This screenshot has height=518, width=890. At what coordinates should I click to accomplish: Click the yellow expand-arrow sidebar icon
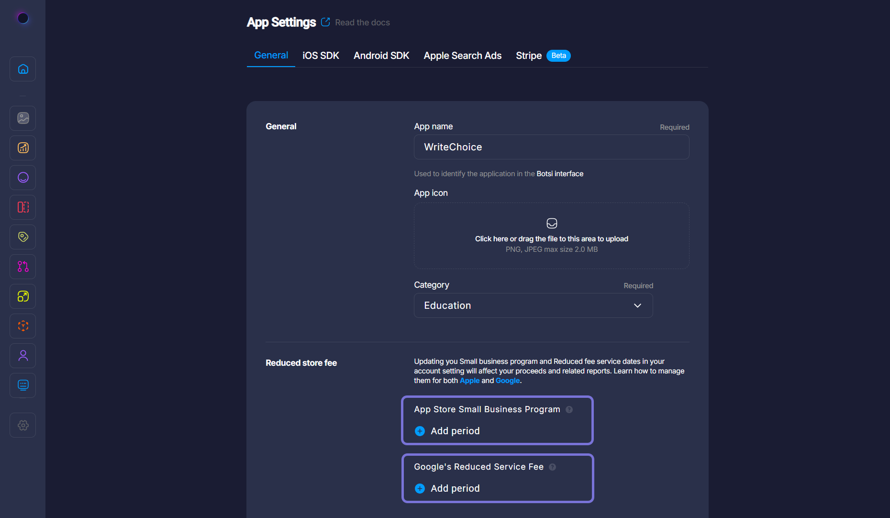pyautogui.click(x=23, y=296)
